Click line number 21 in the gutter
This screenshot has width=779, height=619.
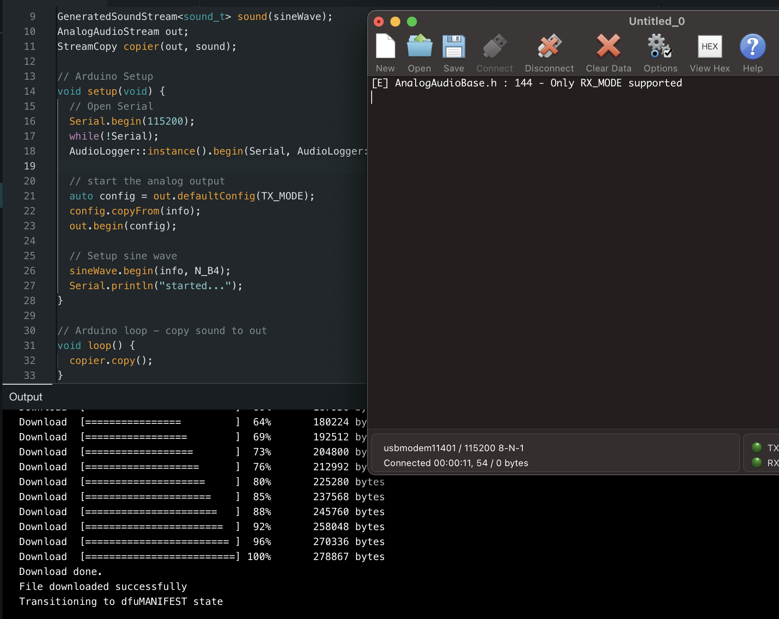(x=29, y=196)
